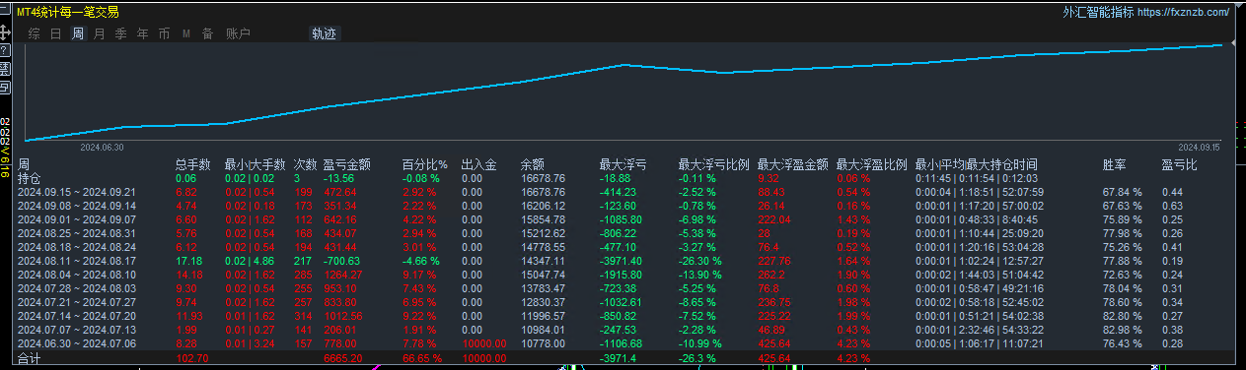Viewport: 1246px width, 370px height.
Task: Click the question mark help icon
Action: click(x=5, y=50)
